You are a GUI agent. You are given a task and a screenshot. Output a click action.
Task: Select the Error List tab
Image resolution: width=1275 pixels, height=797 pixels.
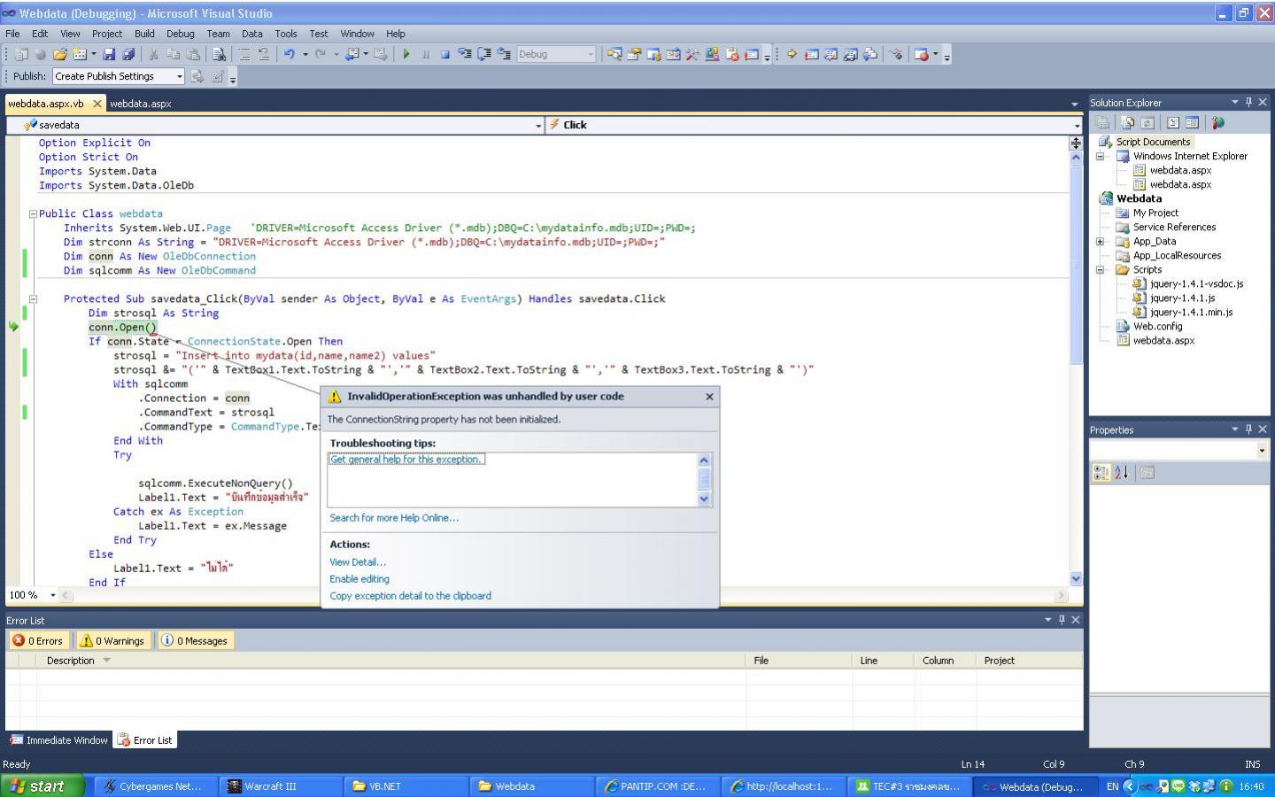[145, 740]
